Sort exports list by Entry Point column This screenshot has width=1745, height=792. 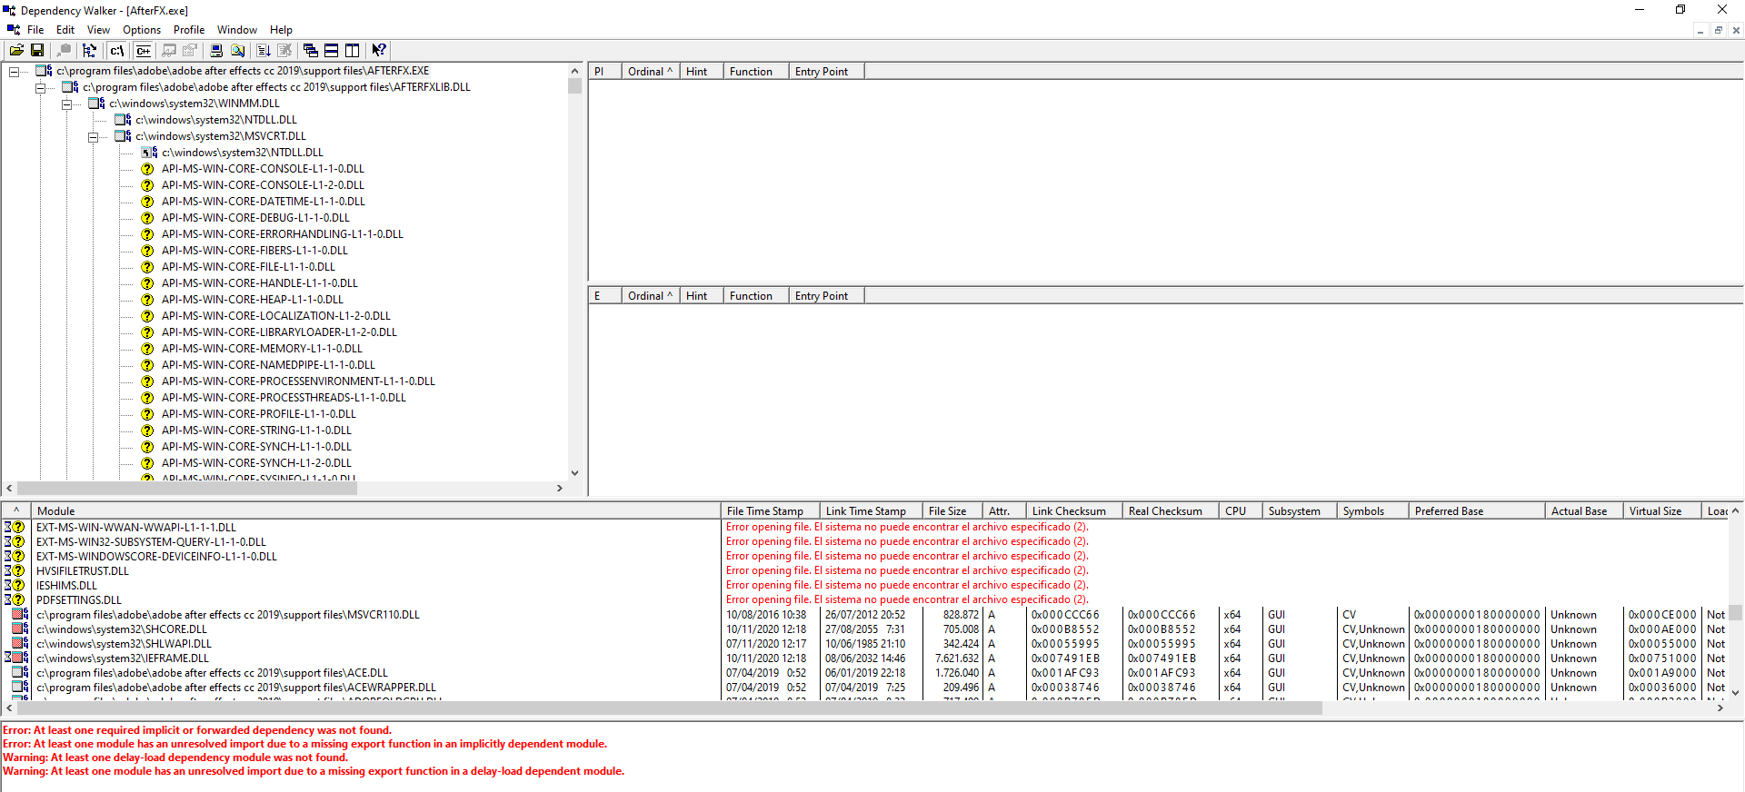click(x=826, y=295)
